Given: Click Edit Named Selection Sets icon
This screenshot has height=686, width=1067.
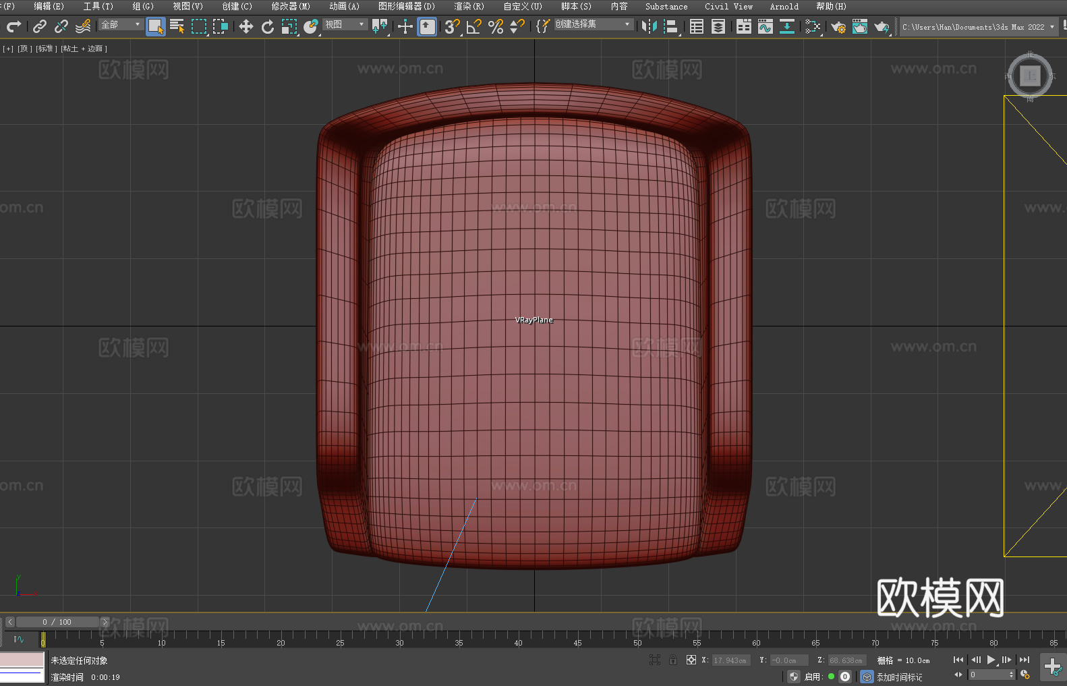Looking at the screenshot, I should coord(543,26).
